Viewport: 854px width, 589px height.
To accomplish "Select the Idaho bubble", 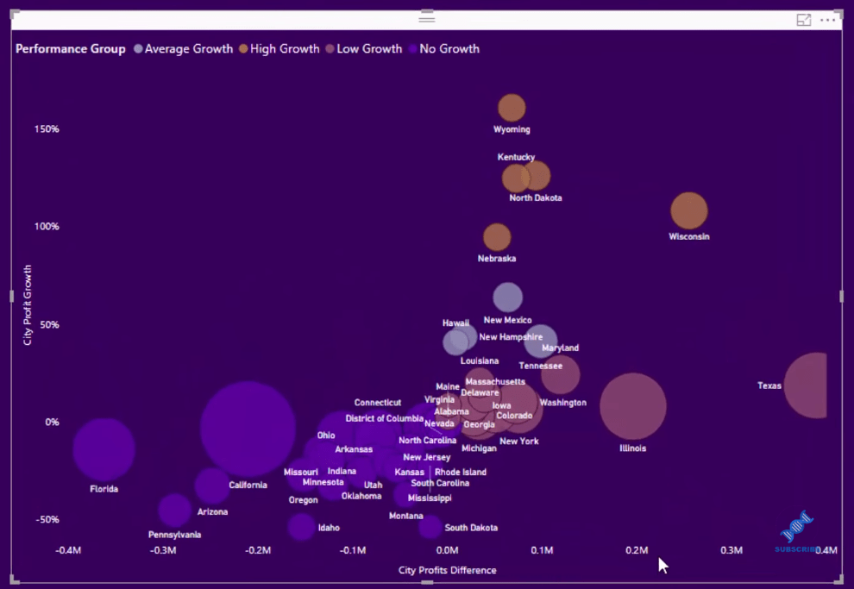I will pos(301,526).
